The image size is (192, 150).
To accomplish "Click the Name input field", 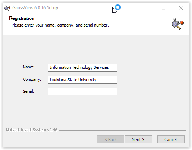I will pyautogui.click(x=82, y=68).
